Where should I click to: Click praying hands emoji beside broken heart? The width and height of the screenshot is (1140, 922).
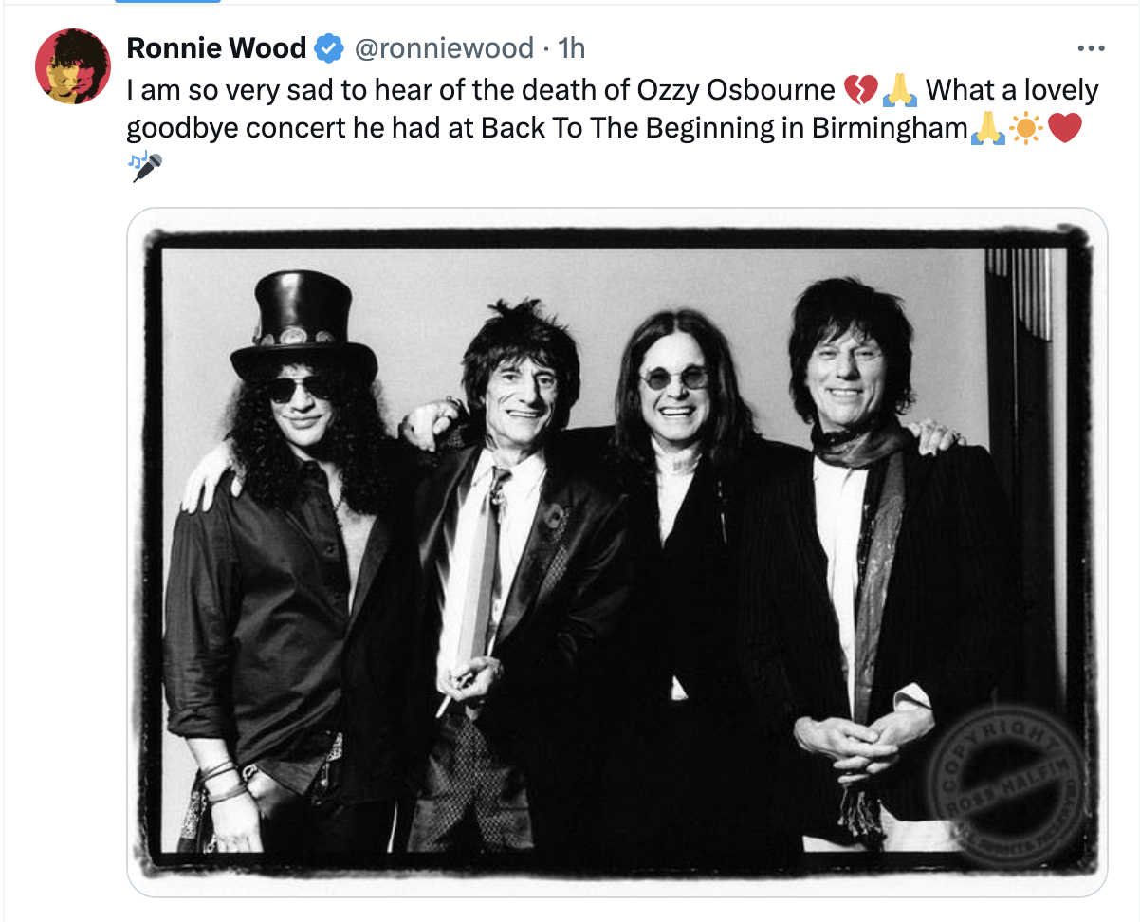coord(899,90)
